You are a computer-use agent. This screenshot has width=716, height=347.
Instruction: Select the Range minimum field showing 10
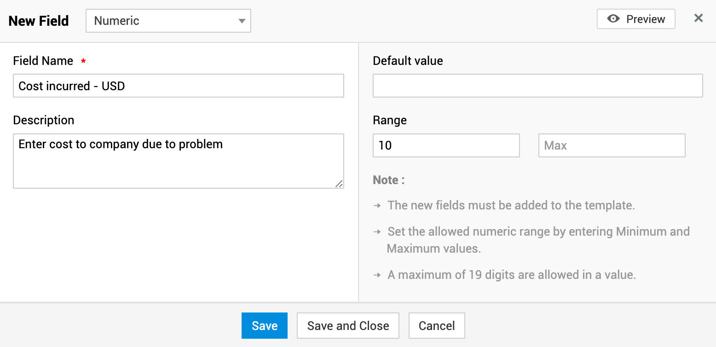(x=446, y=145)
